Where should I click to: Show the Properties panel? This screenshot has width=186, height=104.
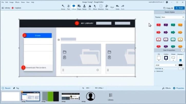pyautogui.click(x=179, y=88)
